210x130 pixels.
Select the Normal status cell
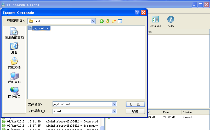click(x=187, y=117)
